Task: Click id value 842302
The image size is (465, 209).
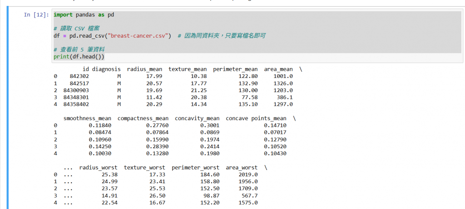Action: point(79,76)
